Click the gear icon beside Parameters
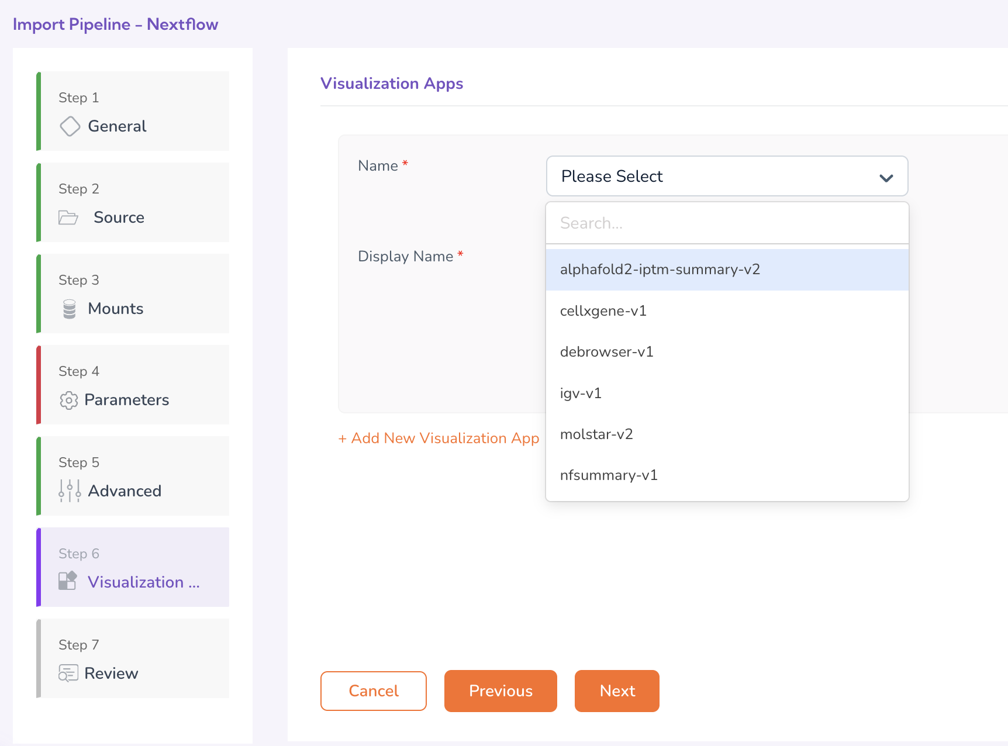1008x746 pixels. [69, 400]
